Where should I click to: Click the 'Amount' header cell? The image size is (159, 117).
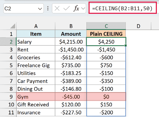click(71, 34)
